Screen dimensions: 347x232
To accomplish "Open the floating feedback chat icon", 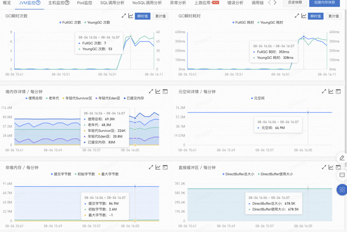I will coord(342,175).
